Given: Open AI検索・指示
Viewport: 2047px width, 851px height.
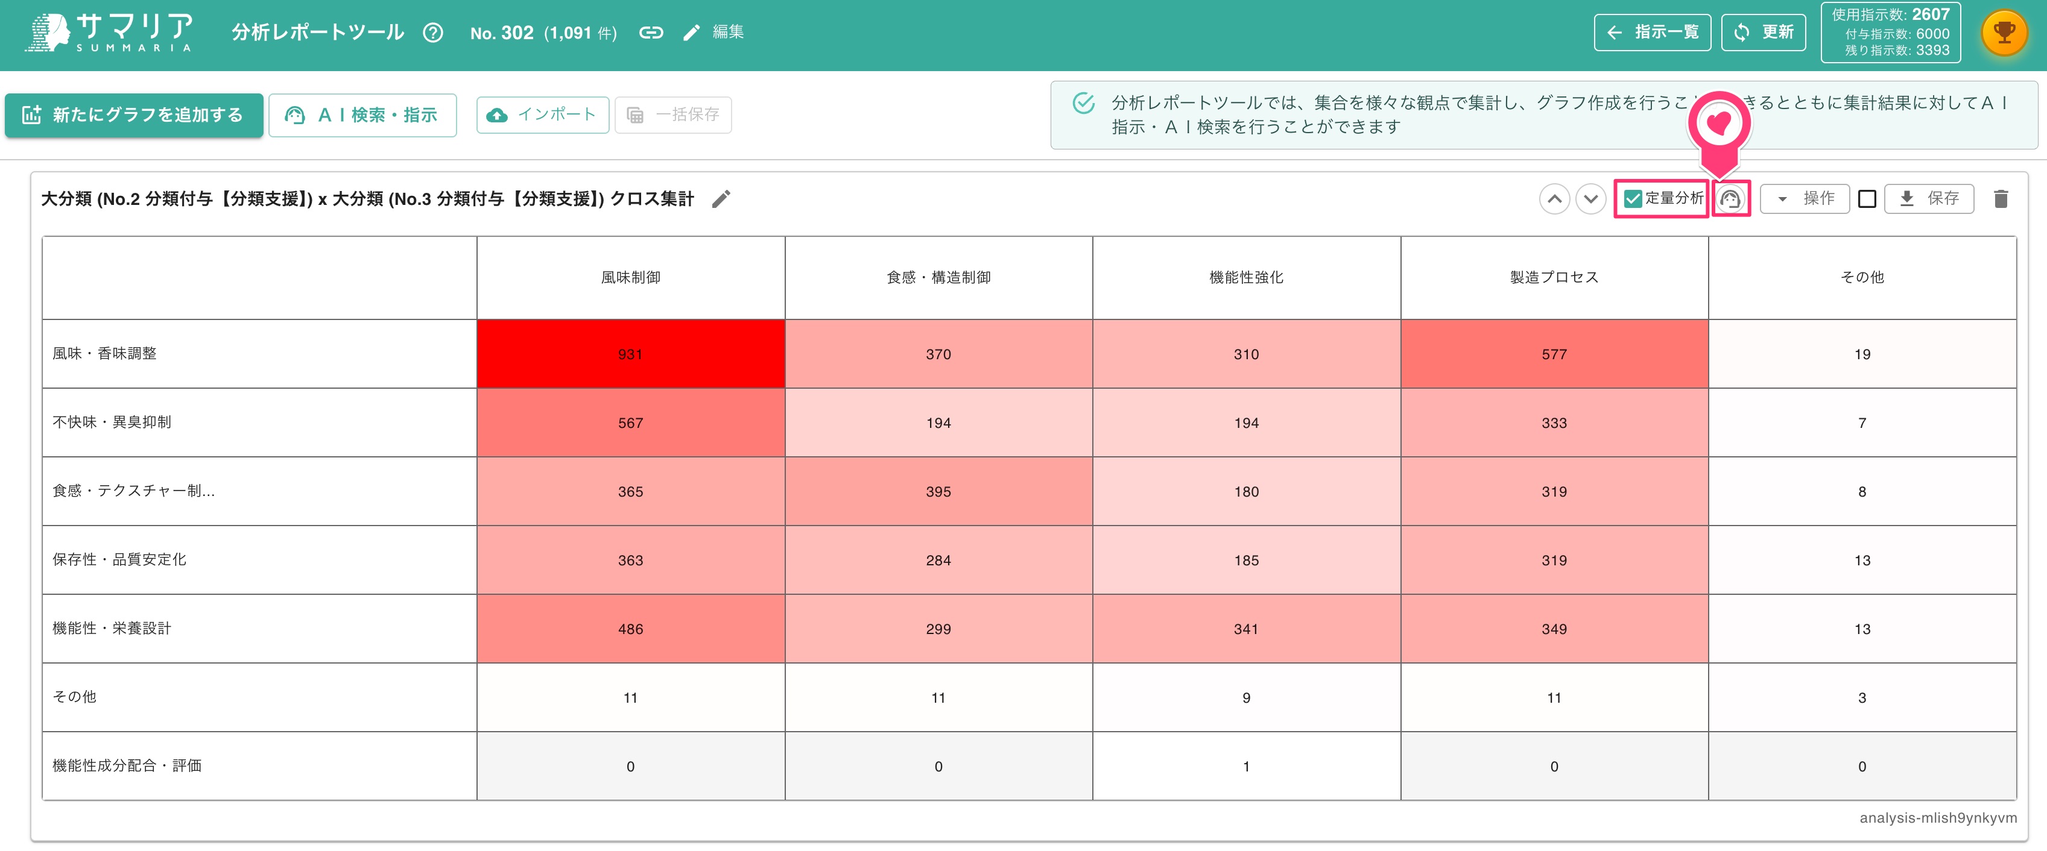Looking at the screenshot, I should pyautogui.click(x=362, y=115).
